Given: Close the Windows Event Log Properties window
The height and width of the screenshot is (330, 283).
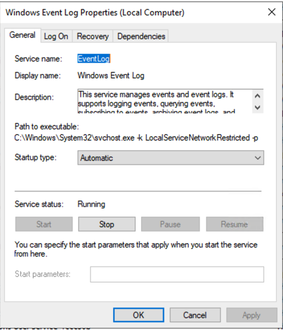Looking at the screenshot, I should (272, 12).
